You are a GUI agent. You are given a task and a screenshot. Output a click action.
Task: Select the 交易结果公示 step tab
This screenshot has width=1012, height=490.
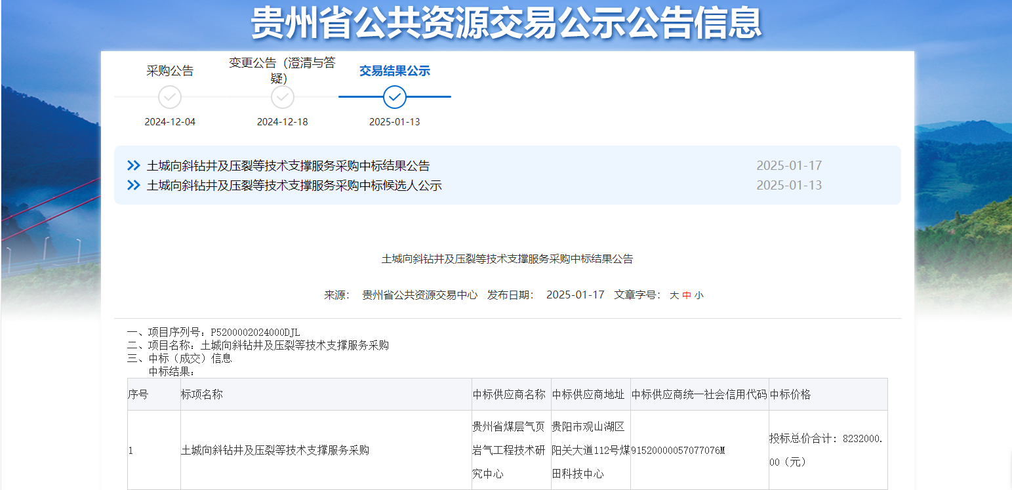395,71
